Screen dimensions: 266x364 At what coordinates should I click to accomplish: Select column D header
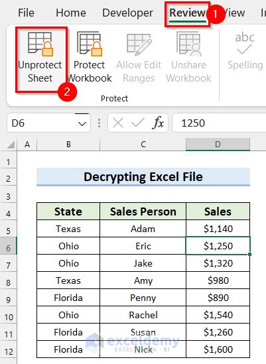coord(218,145)
